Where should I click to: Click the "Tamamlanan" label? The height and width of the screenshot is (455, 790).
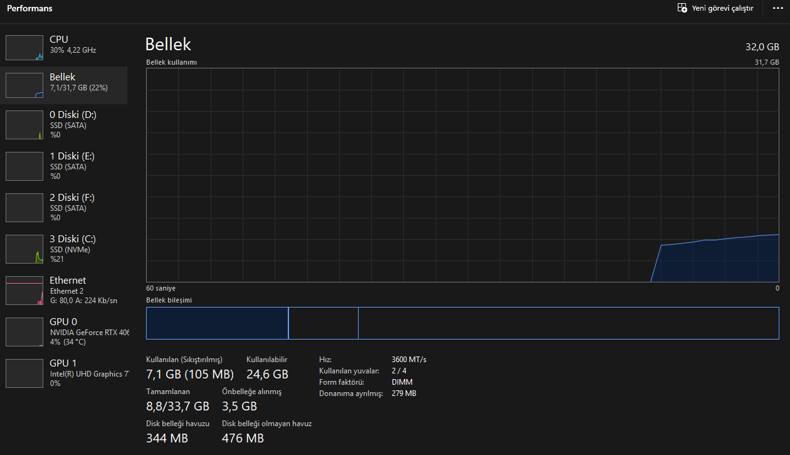click(168, 392)
